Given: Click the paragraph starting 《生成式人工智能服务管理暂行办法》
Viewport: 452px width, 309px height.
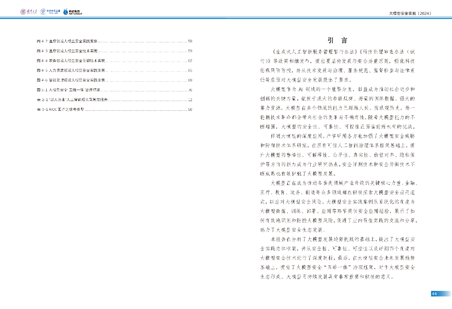Looking at the screenshot, I should click(338, 66).
